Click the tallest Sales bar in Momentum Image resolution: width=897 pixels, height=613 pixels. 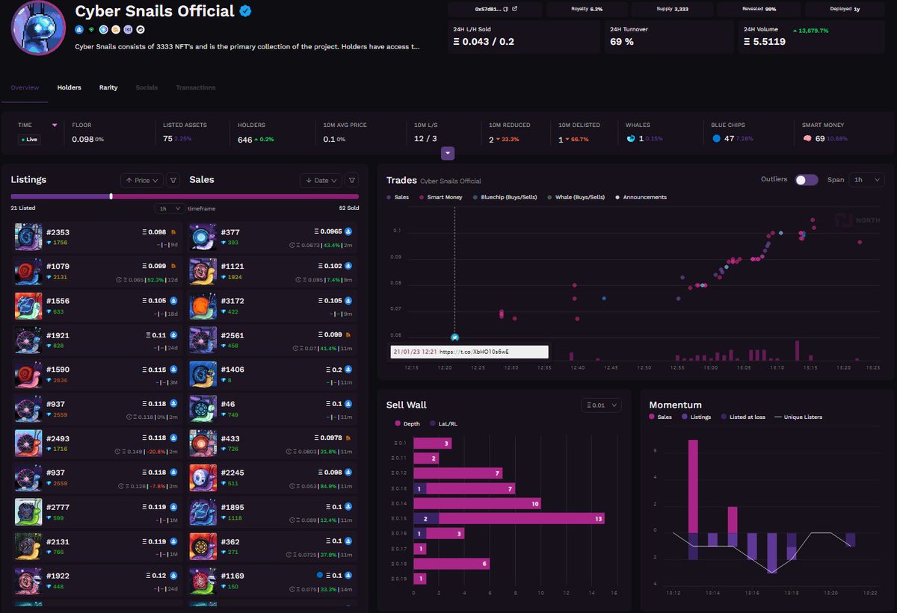(693, 486)
